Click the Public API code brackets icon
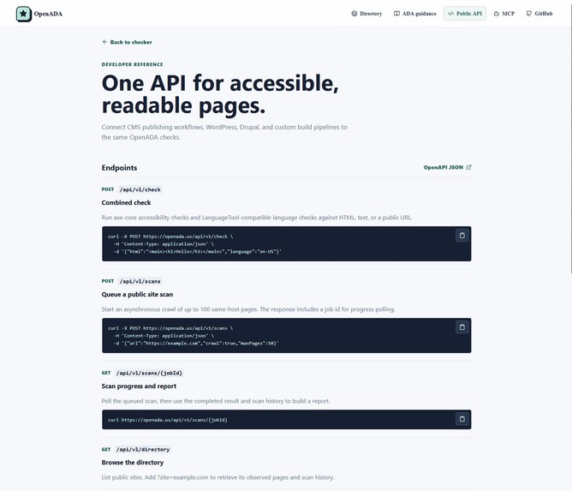The width and height of the screenshot is (572, 491). click(451, 14)
